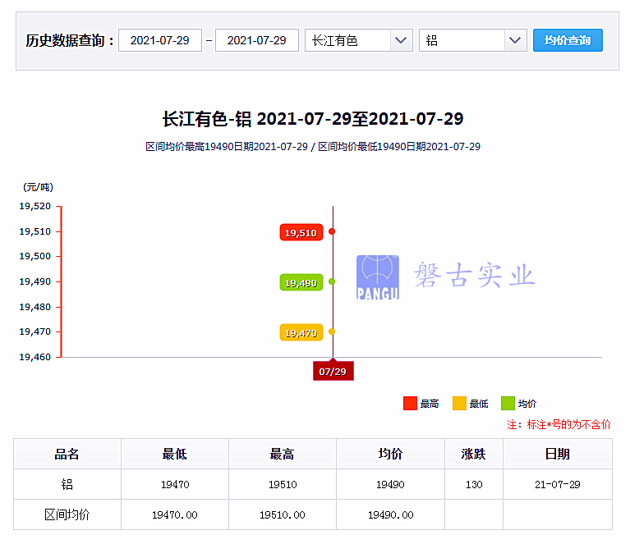
Task: Click the 日期 column header
Action: pyautogui.click(x=558, y=454)
